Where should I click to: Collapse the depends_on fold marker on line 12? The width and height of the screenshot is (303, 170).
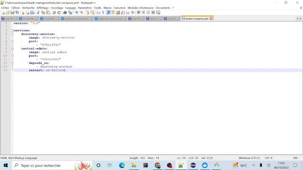pyautogui.click(x=12, y=63)
